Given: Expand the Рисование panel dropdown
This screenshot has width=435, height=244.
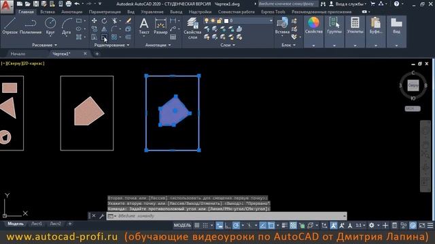Looking at the screenshot, I should 44,45.
